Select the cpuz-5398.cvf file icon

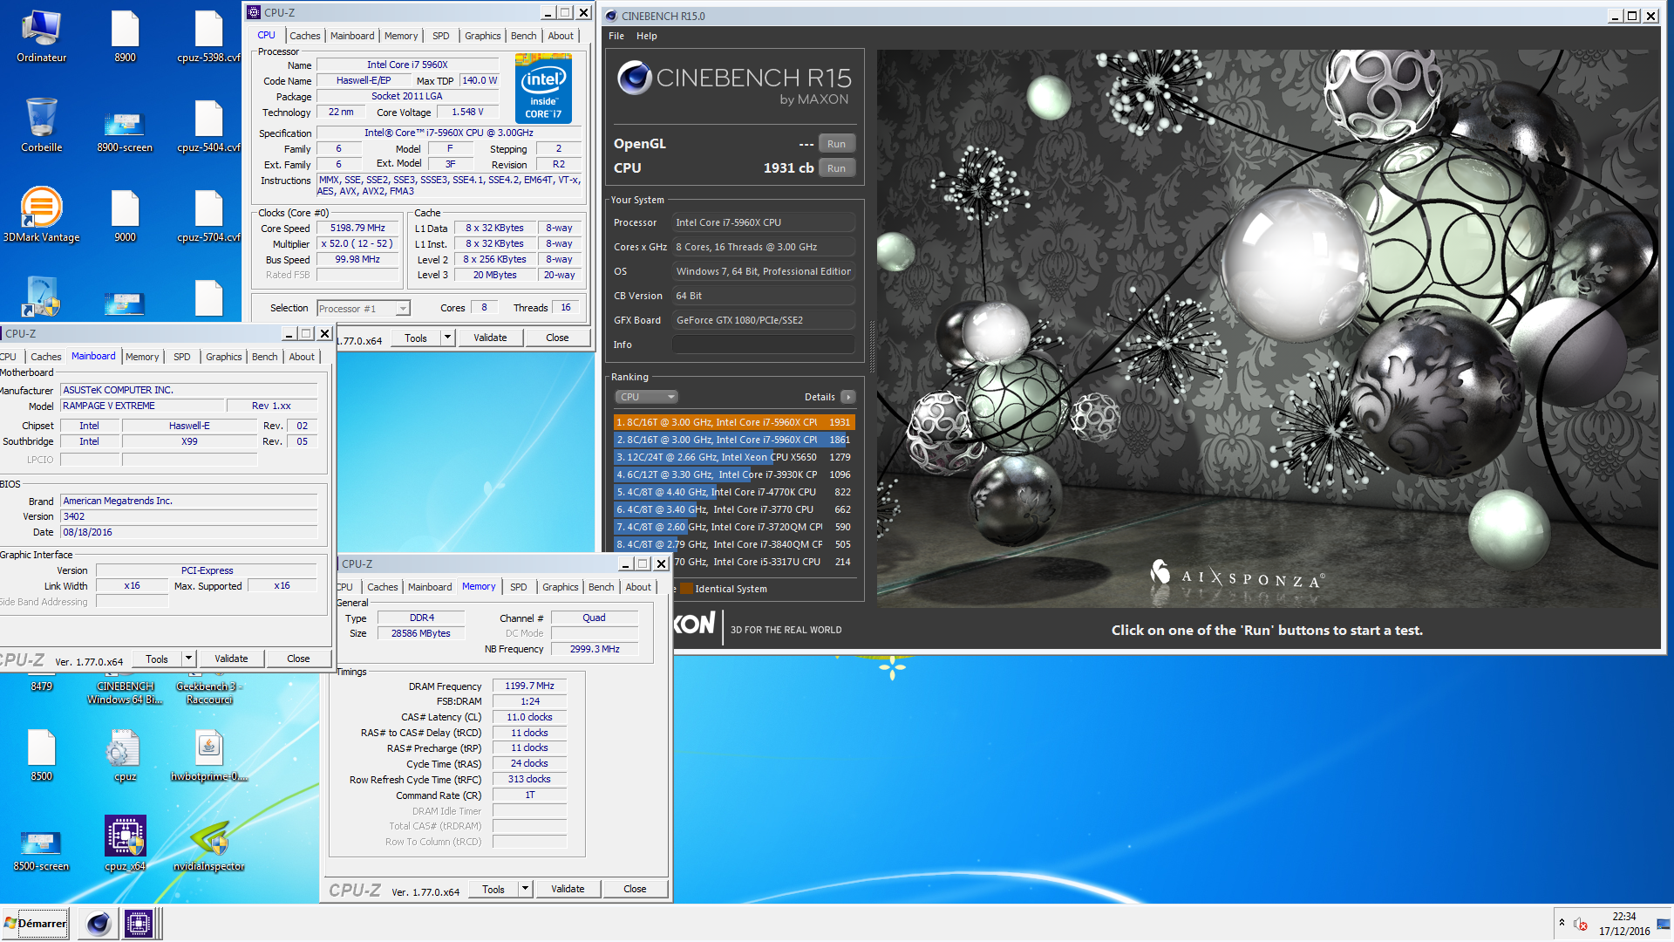click(208, 37)
